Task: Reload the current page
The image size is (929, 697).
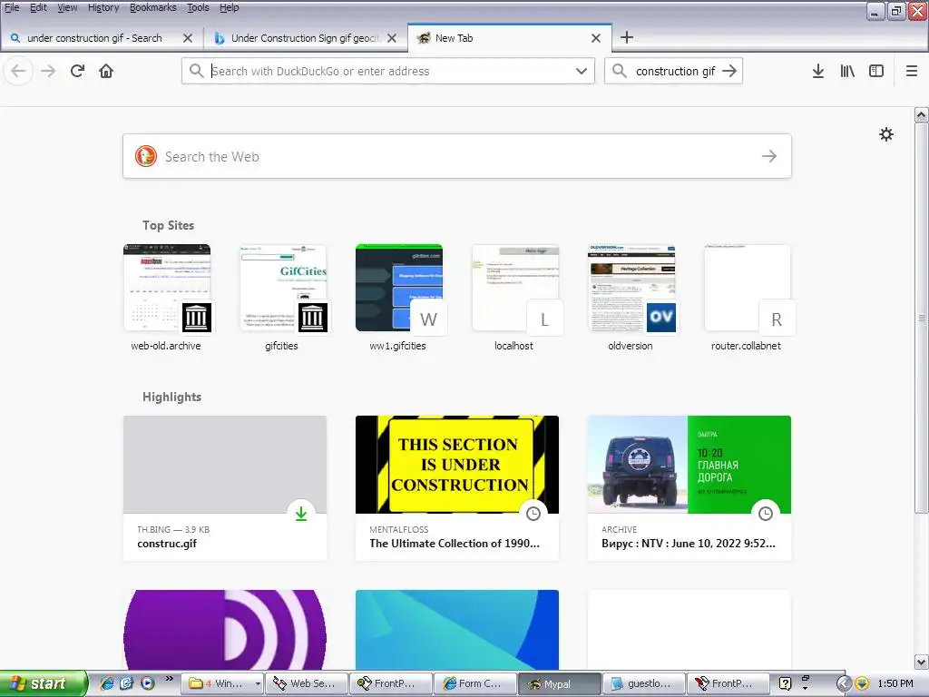Action: click(77, 71)
